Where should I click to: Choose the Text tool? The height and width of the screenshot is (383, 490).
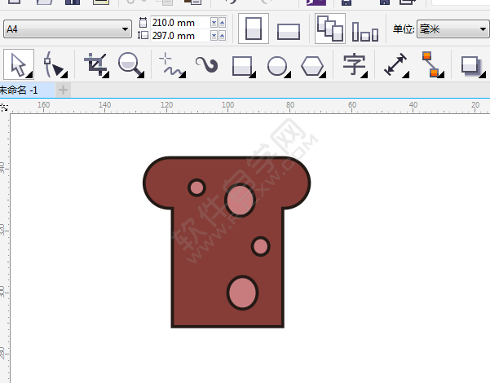(354, 64)
